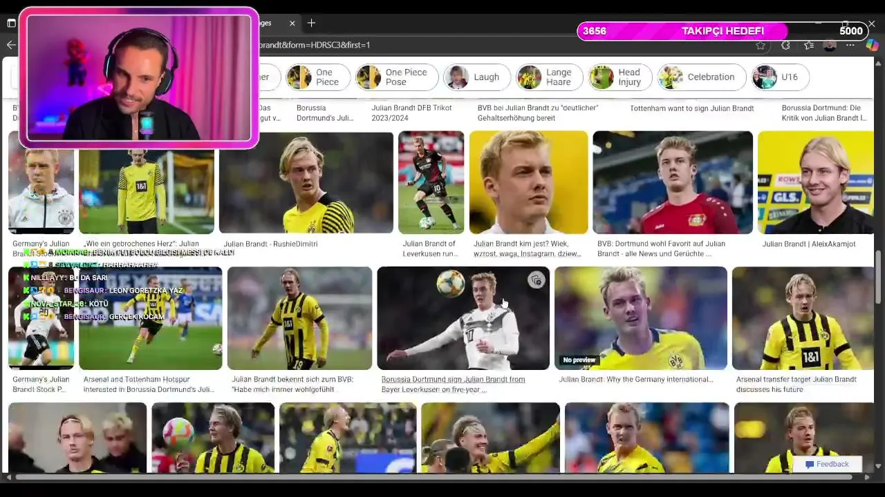Select the Head Injury filter chip
This screenshot has height=497, width=885.
620,77
